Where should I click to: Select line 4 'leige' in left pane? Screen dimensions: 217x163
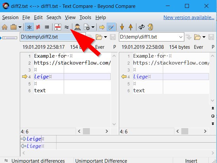pyautogui.click(x=72, y=77)
